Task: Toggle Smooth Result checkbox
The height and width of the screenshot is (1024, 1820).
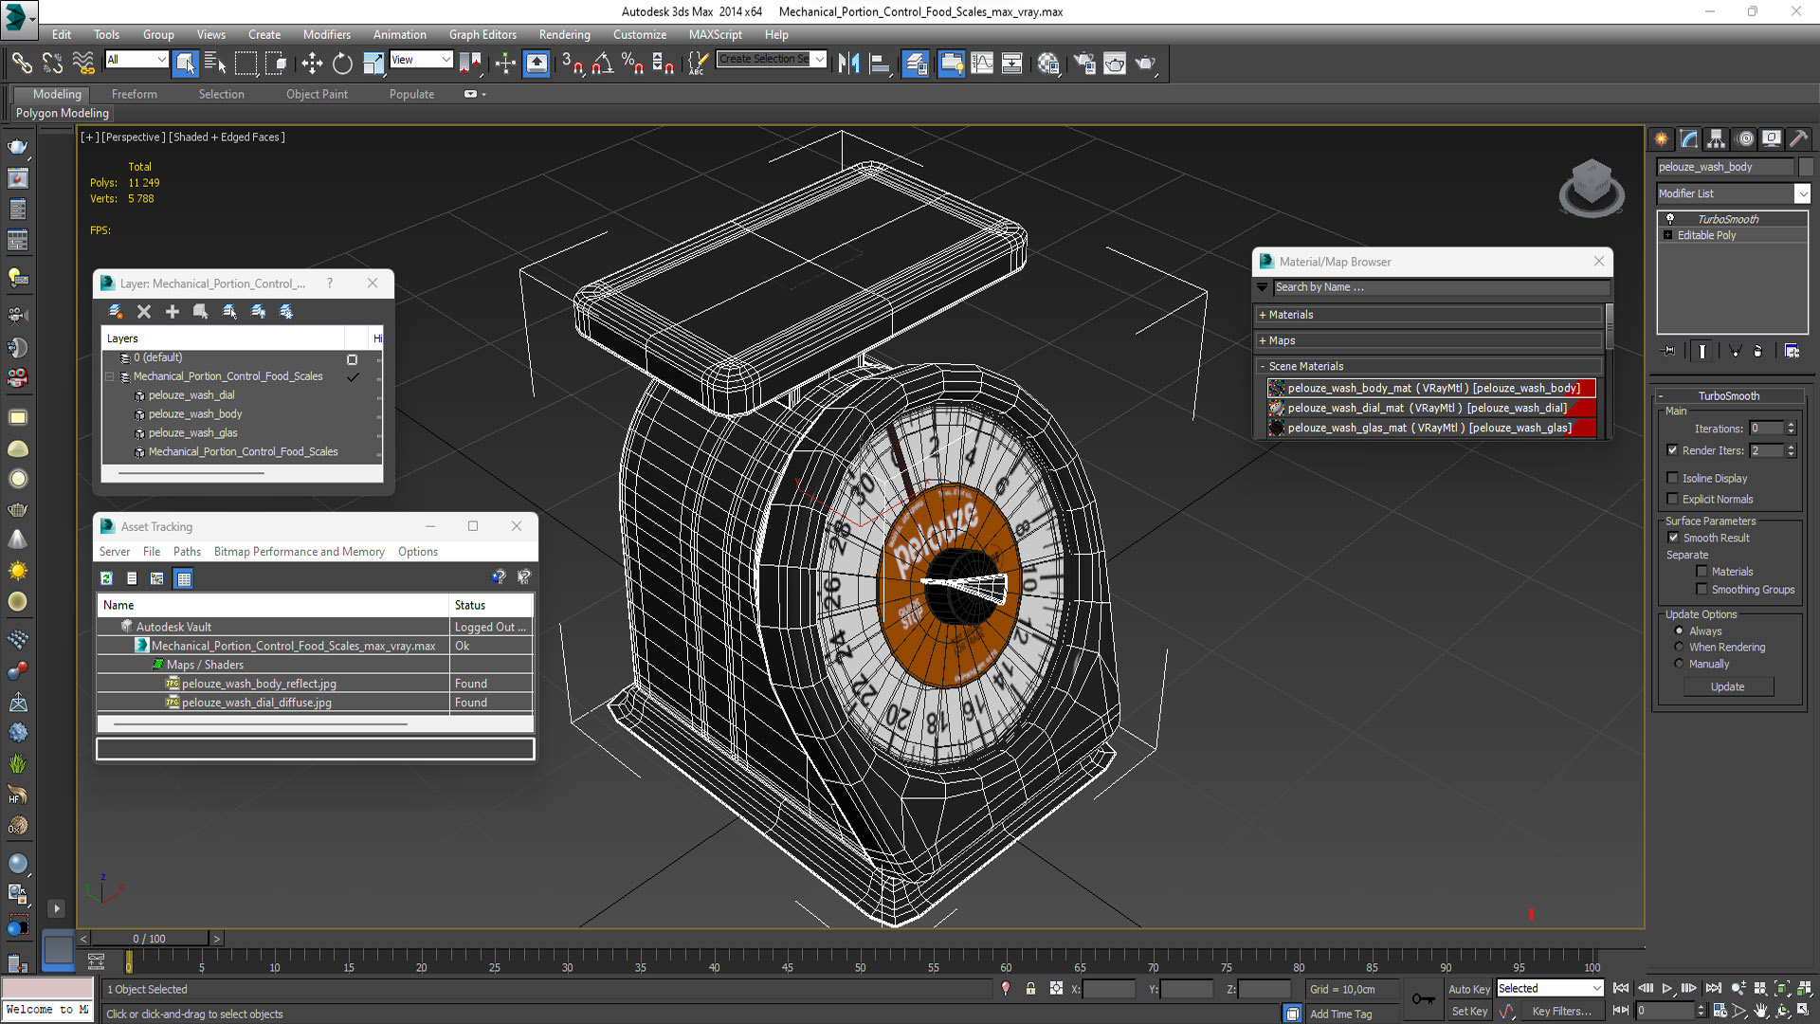Action: [1674, 538]
